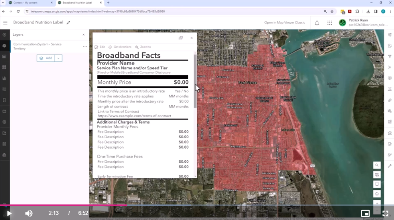Open browser downloads icon
Image resolution: width=394 pixels, height=220 pixels.
tap(368, 11)
